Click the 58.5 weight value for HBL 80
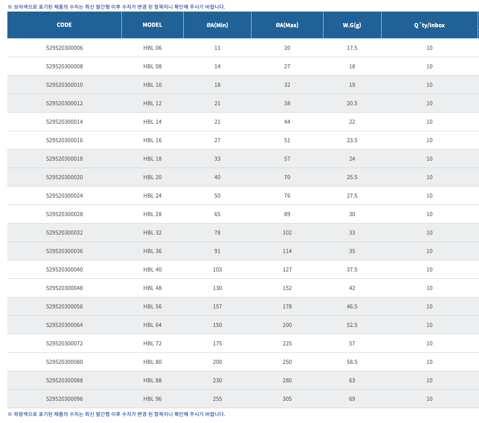479x423 pixels. 352,362
